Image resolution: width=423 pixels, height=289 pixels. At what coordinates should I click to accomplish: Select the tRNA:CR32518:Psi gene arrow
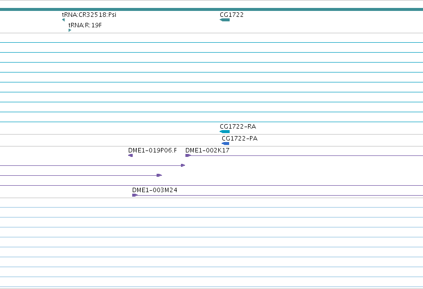64,20
